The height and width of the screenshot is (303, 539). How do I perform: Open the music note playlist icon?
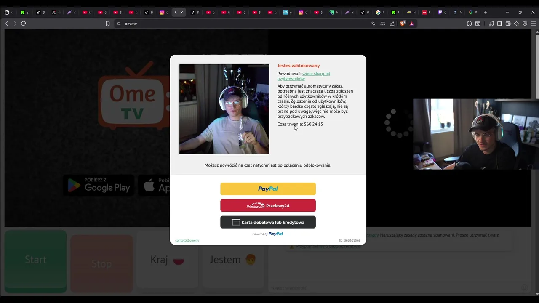tap(491, 24)
